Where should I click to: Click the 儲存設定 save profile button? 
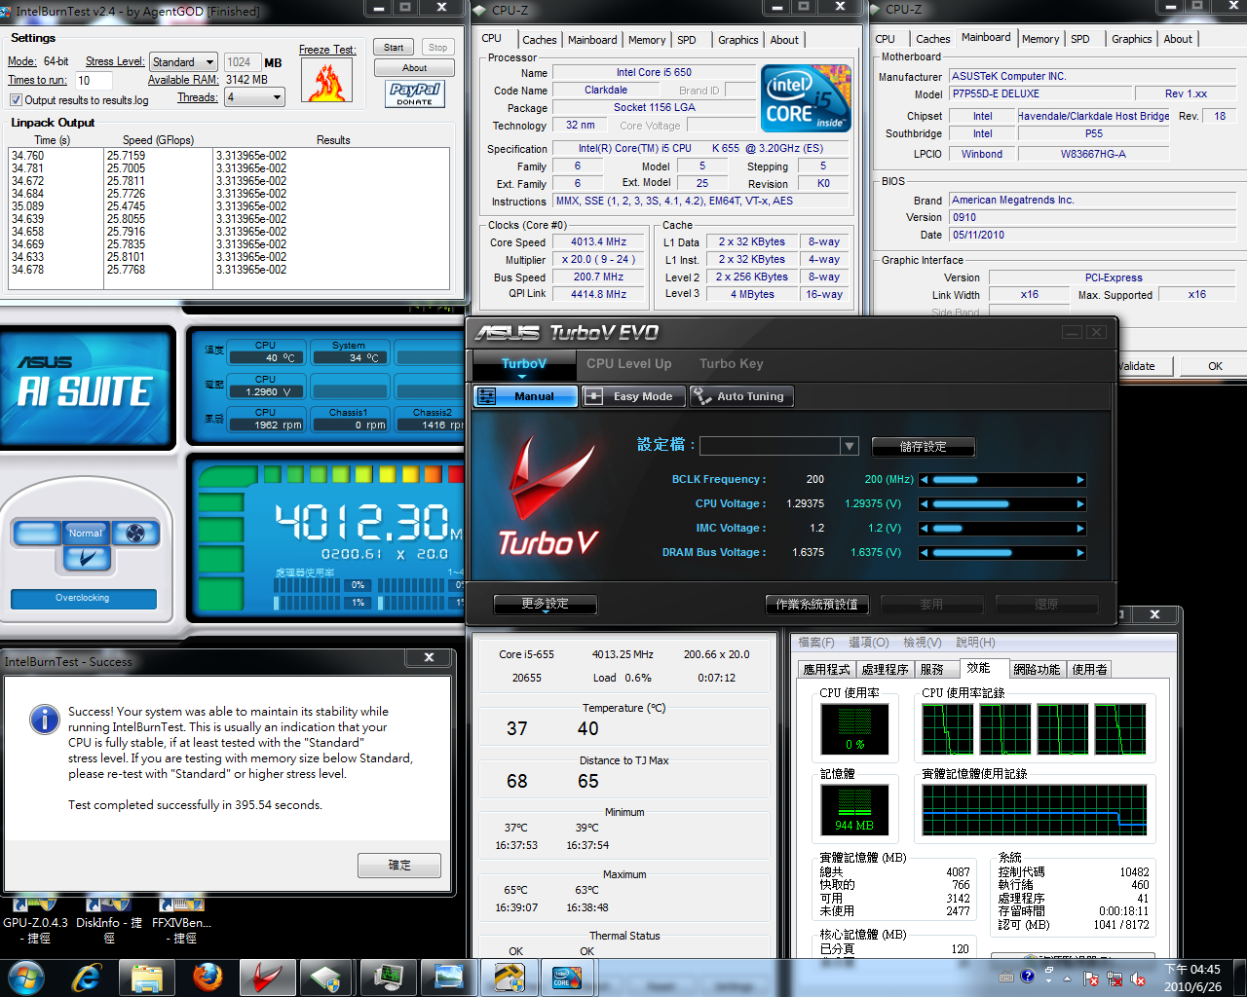[924, 447]
